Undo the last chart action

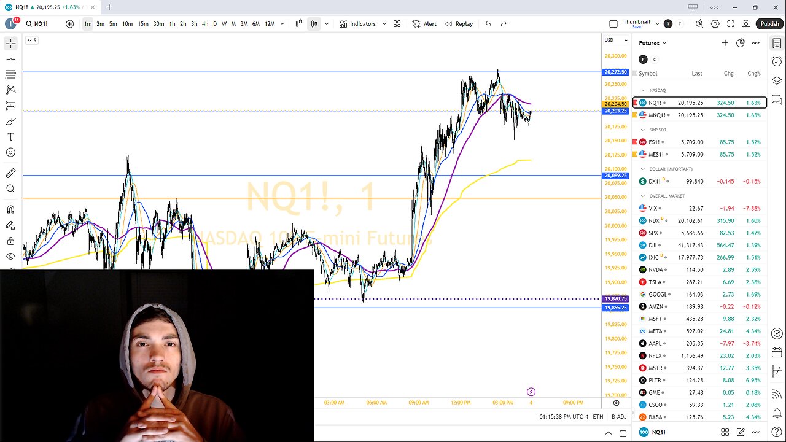coord(488,24)
